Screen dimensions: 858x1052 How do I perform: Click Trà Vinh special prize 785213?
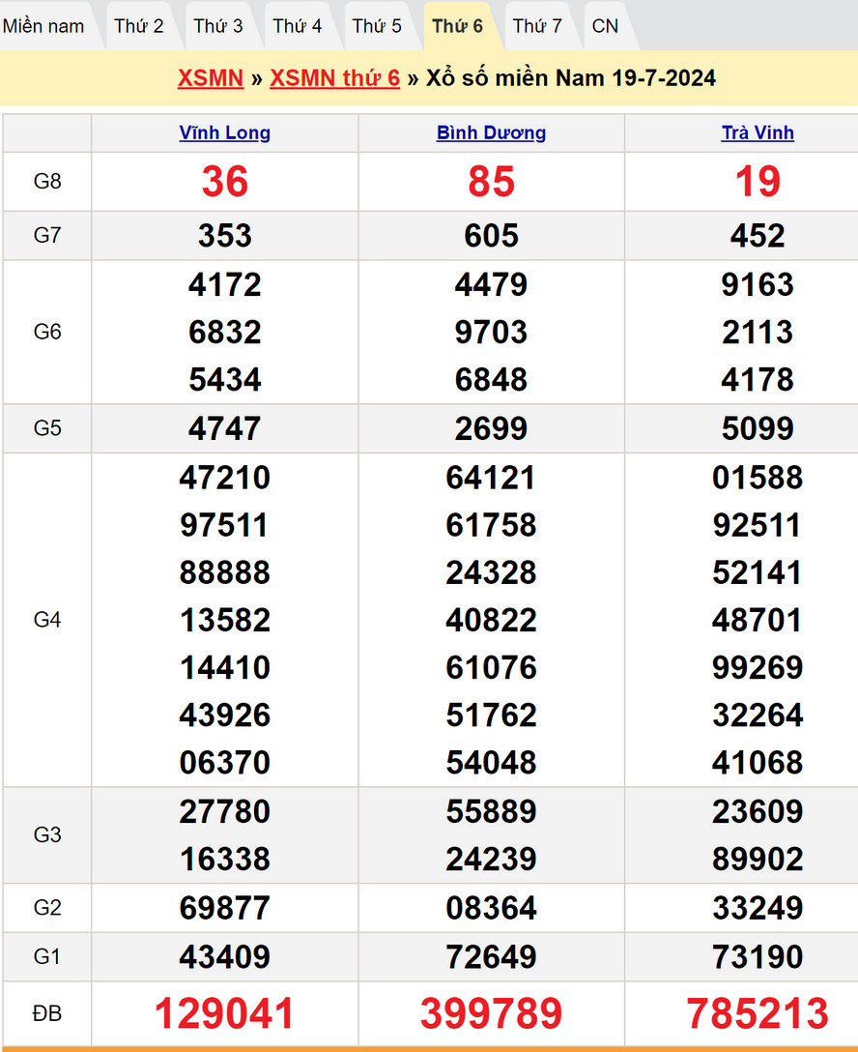click(x=758, y=1013)
